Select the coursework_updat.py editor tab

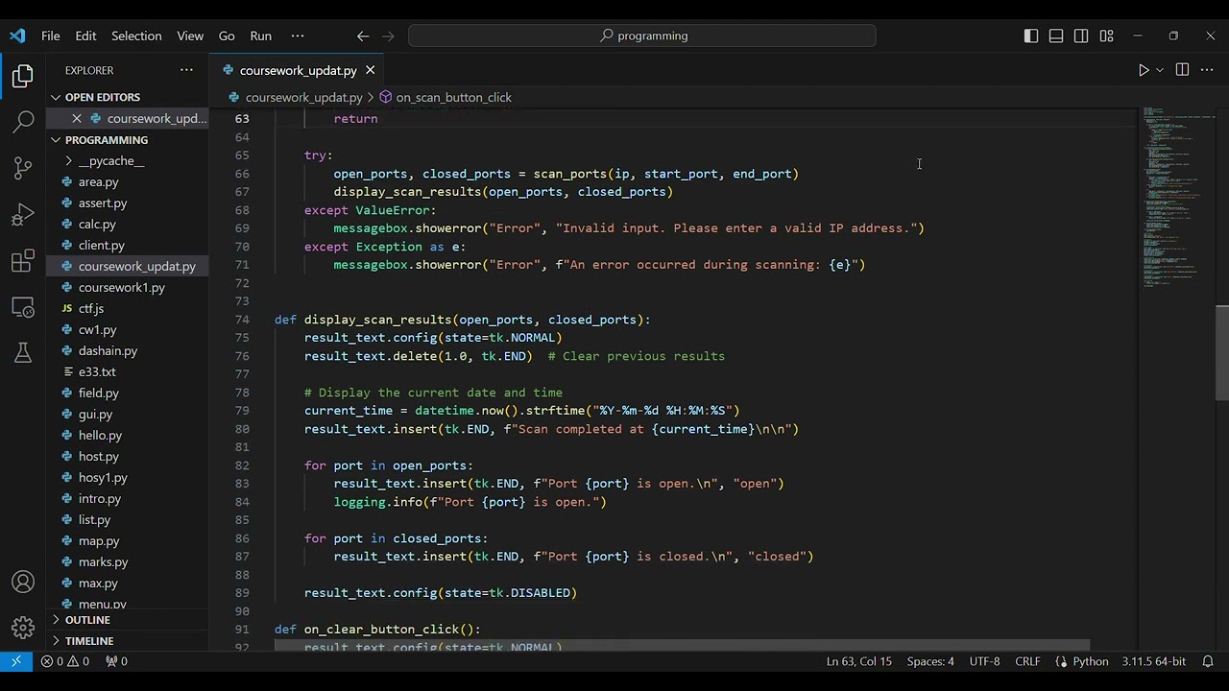pyautogui.click(x=298, y=70)
